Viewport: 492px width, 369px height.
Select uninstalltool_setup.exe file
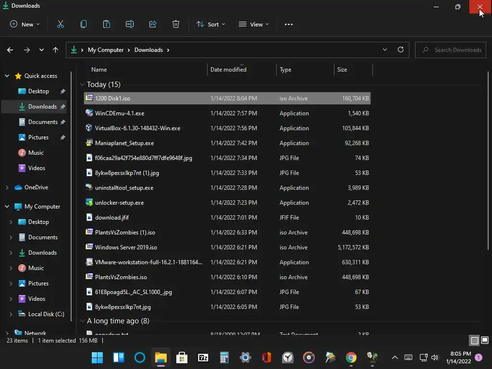(227, 188)
